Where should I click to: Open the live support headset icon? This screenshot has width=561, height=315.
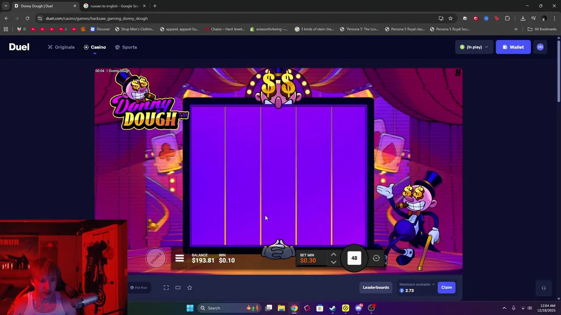coord(543,288)
